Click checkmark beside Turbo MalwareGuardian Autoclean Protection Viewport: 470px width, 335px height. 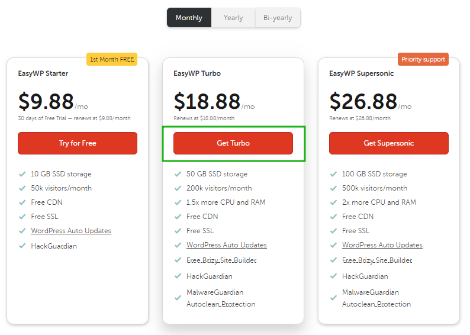point(178,298)
